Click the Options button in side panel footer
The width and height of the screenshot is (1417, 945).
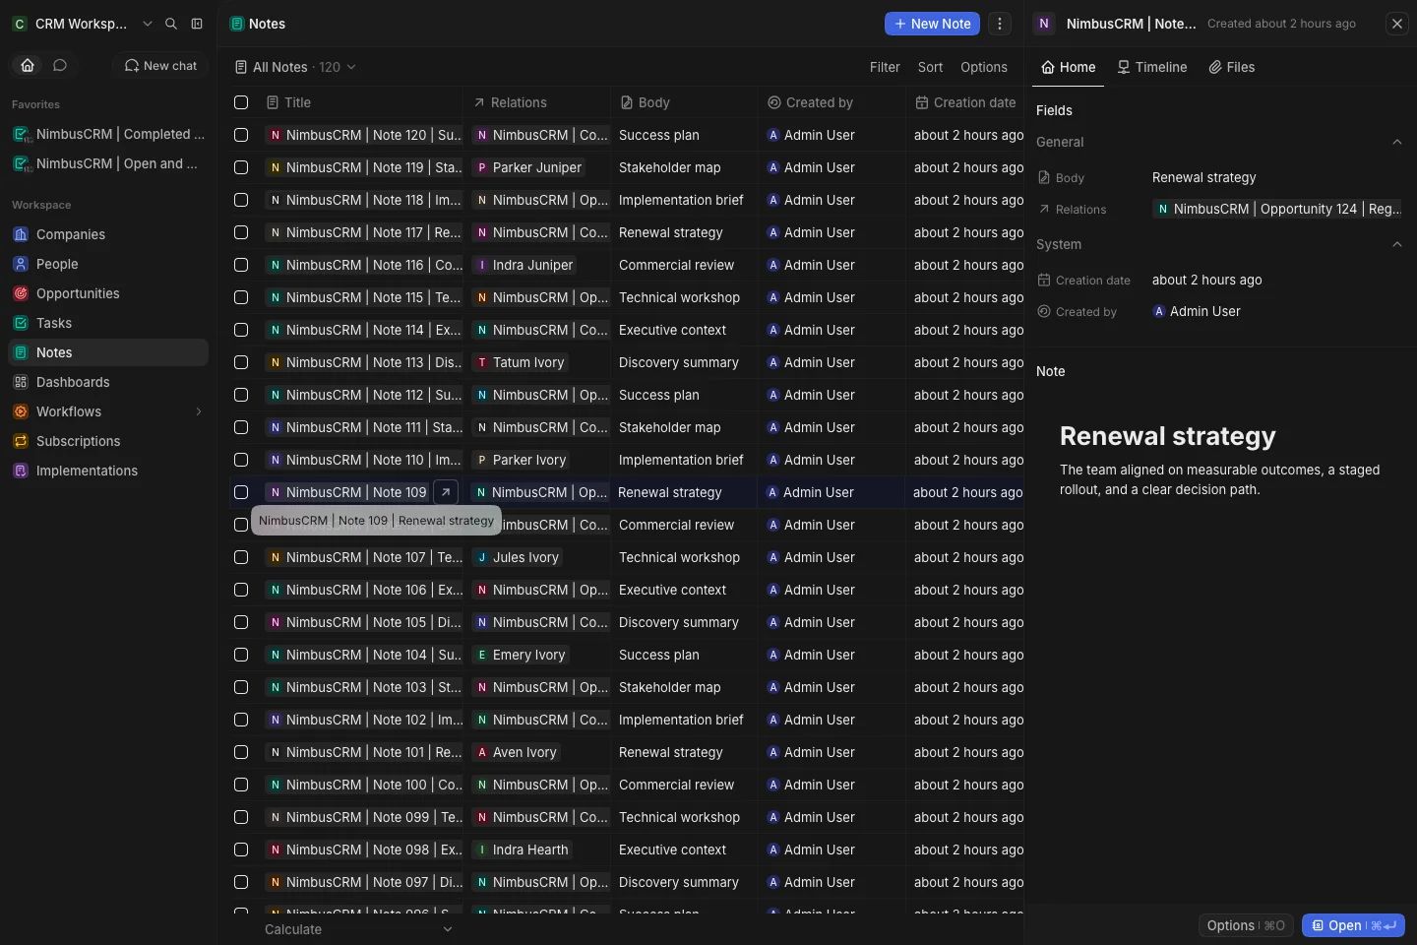click(x=1246, y=925)
